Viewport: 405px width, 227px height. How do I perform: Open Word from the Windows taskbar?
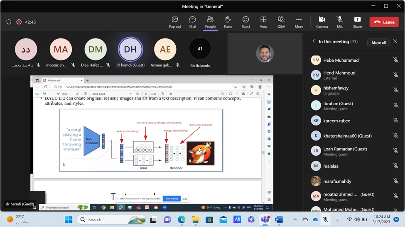279,220
